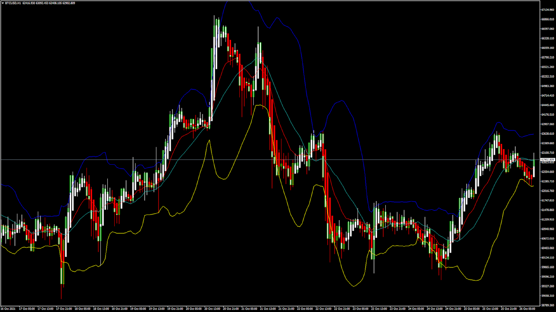Click the 16 Oct 2021 date label
The image size is (556, 312).
(x=9, y=309)
